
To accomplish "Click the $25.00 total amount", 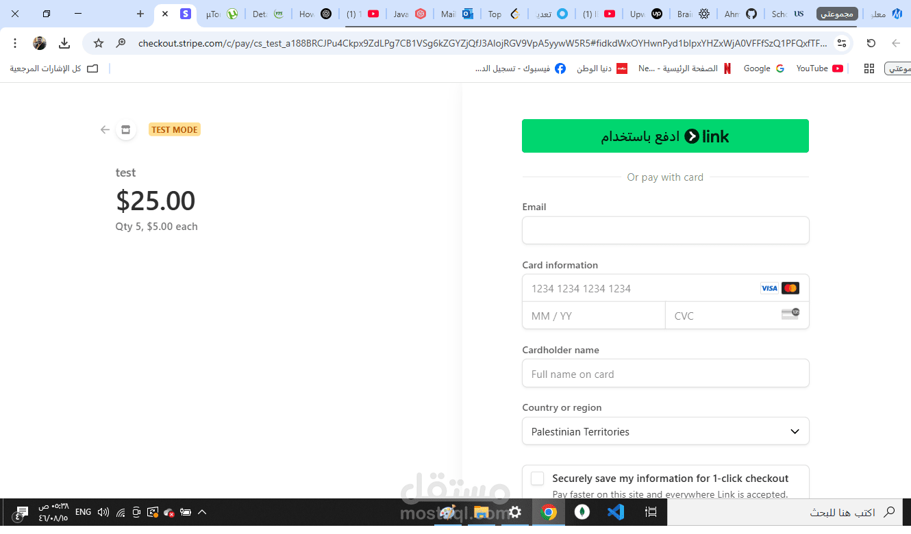I will [x=155, y=201].
